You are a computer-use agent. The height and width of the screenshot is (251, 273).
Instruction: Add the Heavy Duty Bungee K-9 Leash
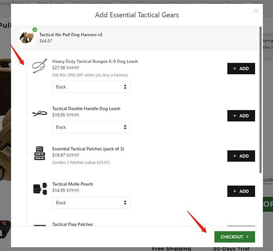point(241,68)
